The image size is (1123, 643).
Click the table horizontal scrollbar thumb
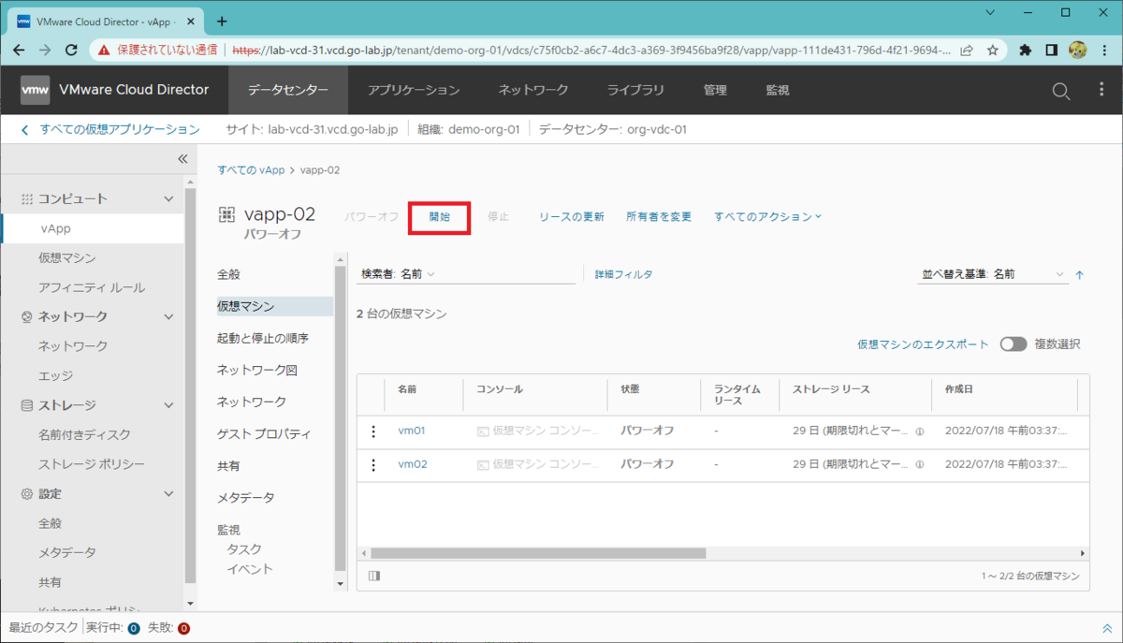tap(538, 553)
